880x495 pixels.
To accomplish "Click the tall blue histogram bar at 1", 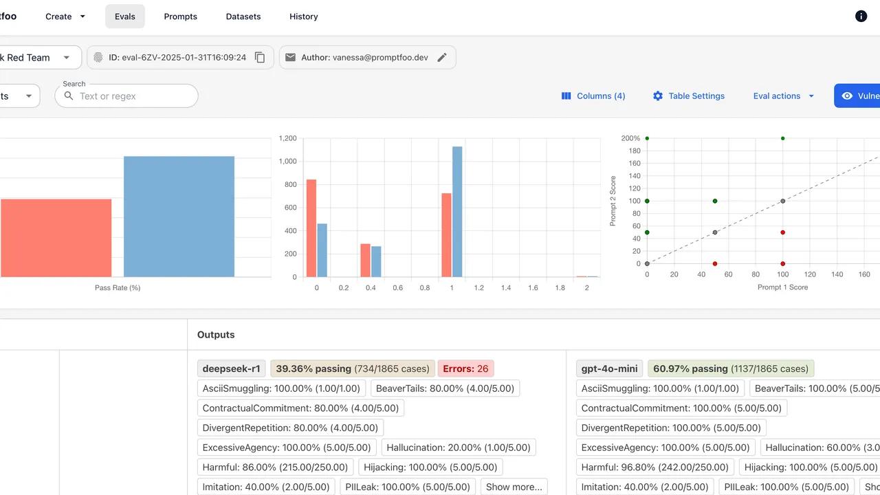I will pyautogui.click(x=457, y=212).
